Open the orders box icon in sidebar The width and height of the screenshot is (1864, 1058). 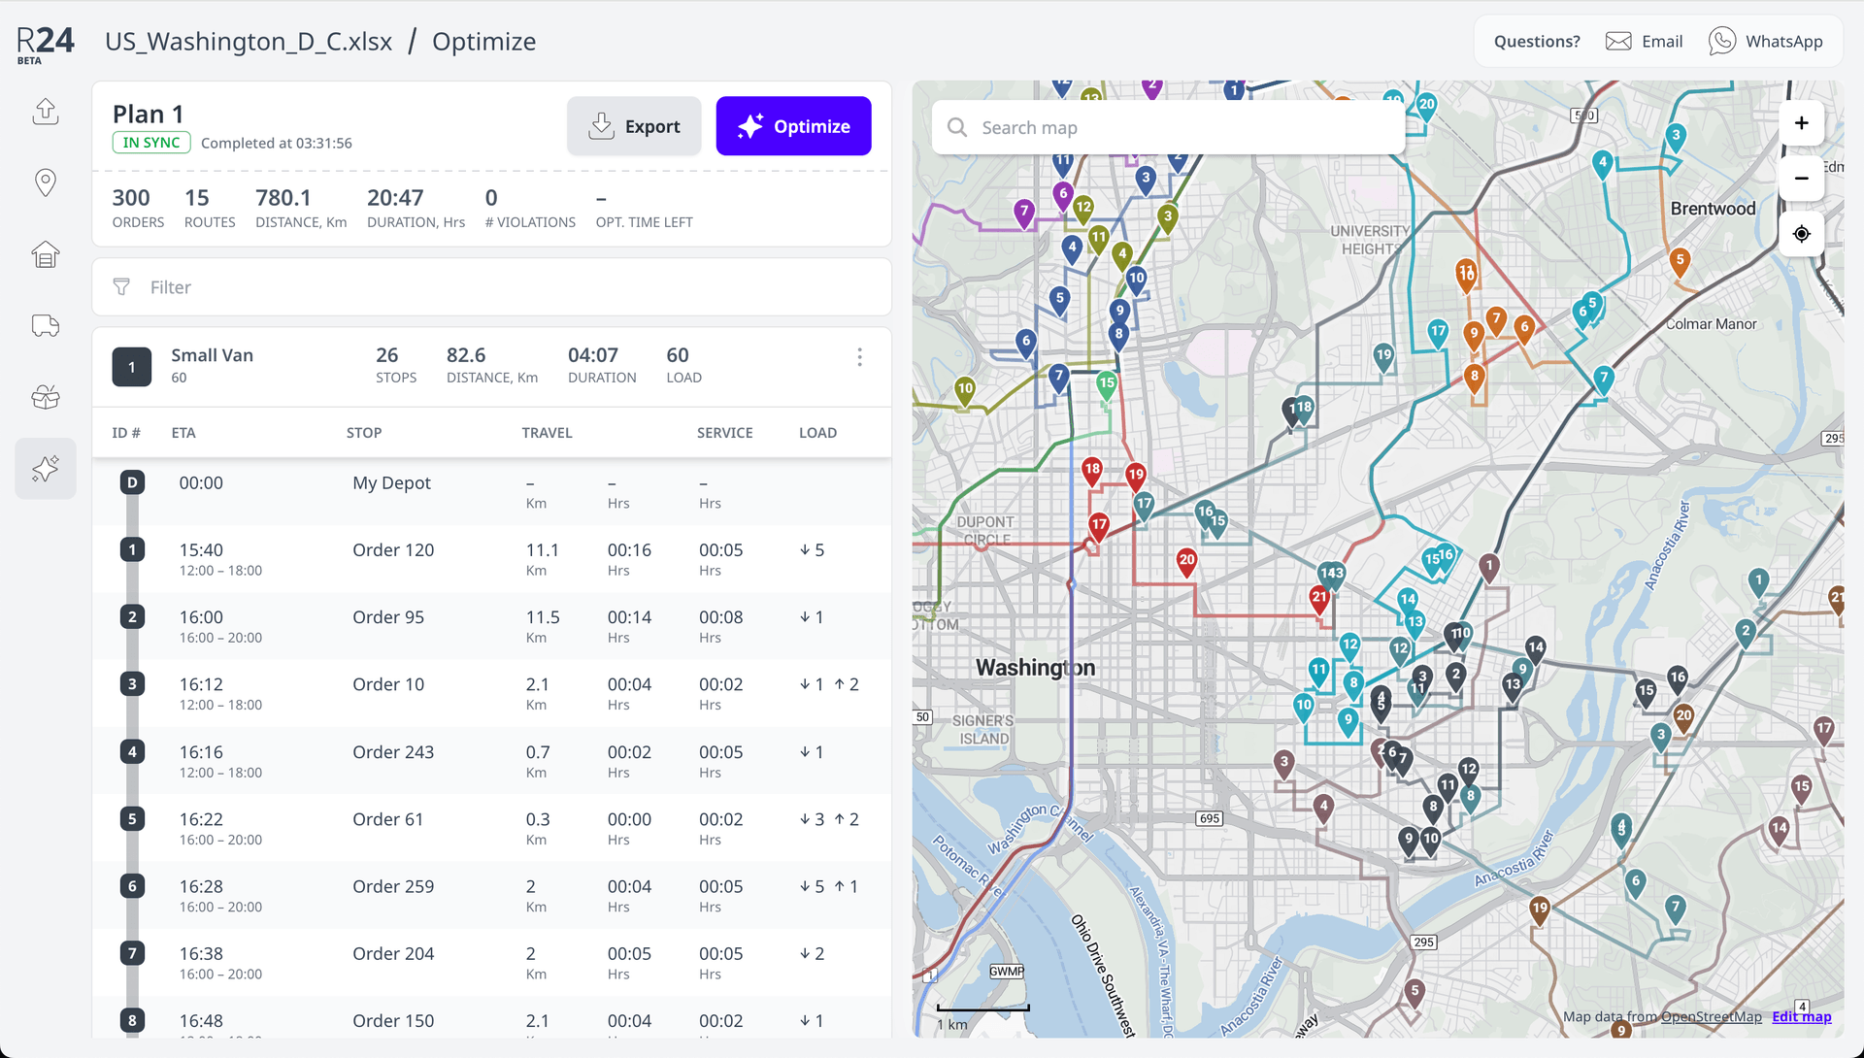coord(46,397)
